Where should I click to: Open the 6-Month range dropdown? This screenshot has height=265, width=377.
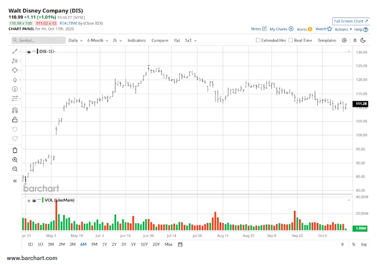[98, 40]
